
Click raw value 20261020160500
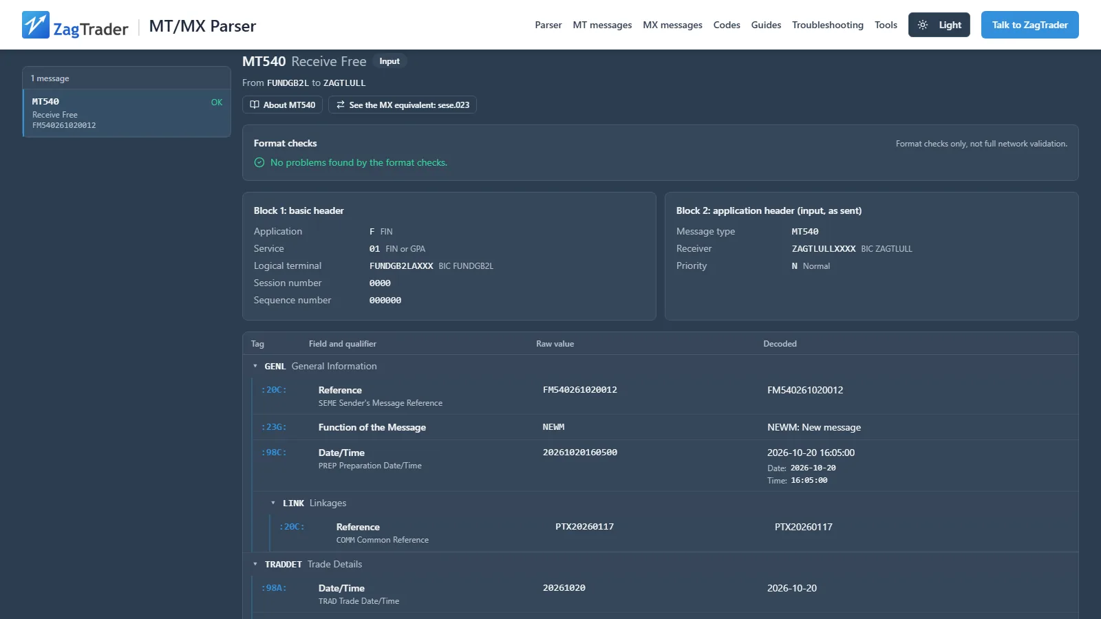[580, 453]
